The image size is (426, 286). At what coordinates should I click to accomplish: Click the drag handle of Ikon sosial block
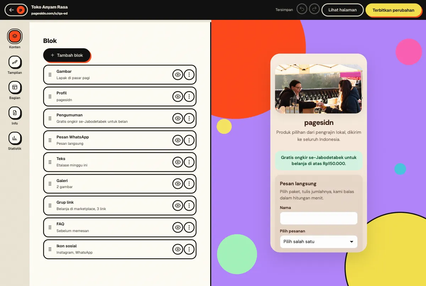pyautogui.click(x=50, y=249)
